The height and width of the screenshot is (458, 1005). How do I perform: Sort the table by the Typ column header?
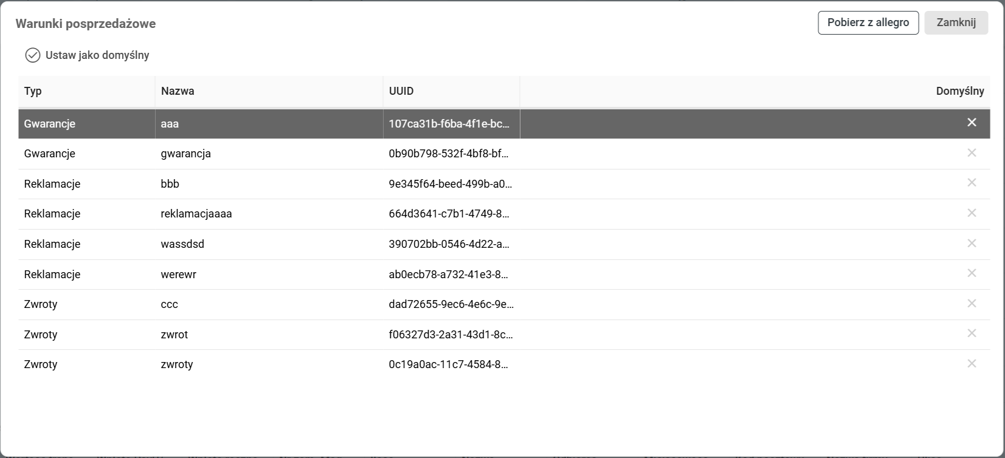(33, 91)
